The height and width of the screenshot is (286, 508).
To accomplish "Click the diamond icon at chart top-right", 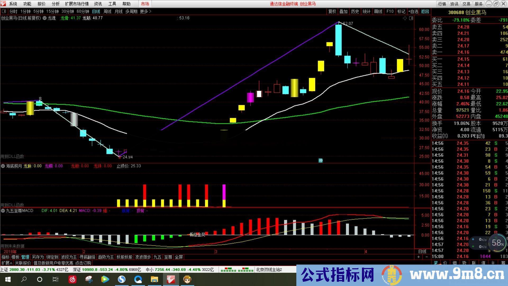I will coord(405,18).
